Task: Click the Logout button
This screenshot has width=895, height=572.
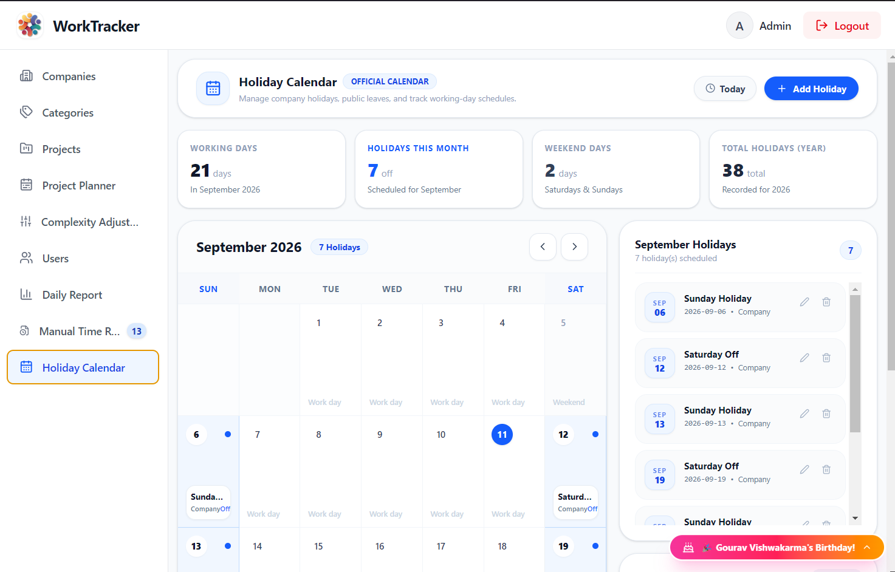Action: coord(842,26)
